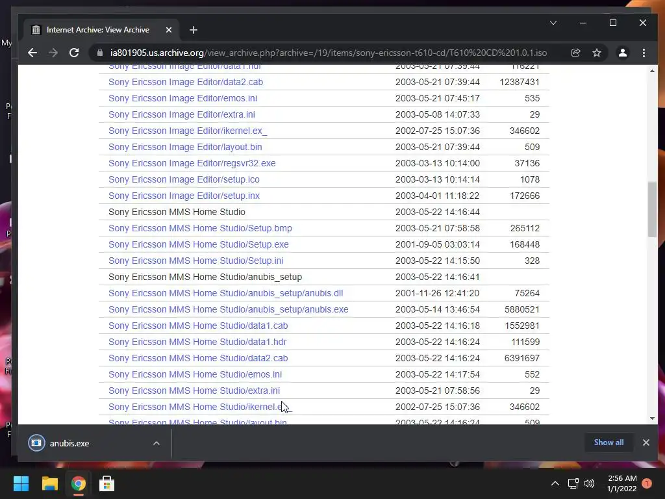The image size is (665, 499).
Task: Open Image Editor/setup.ico link
Action: pos(184,179)
